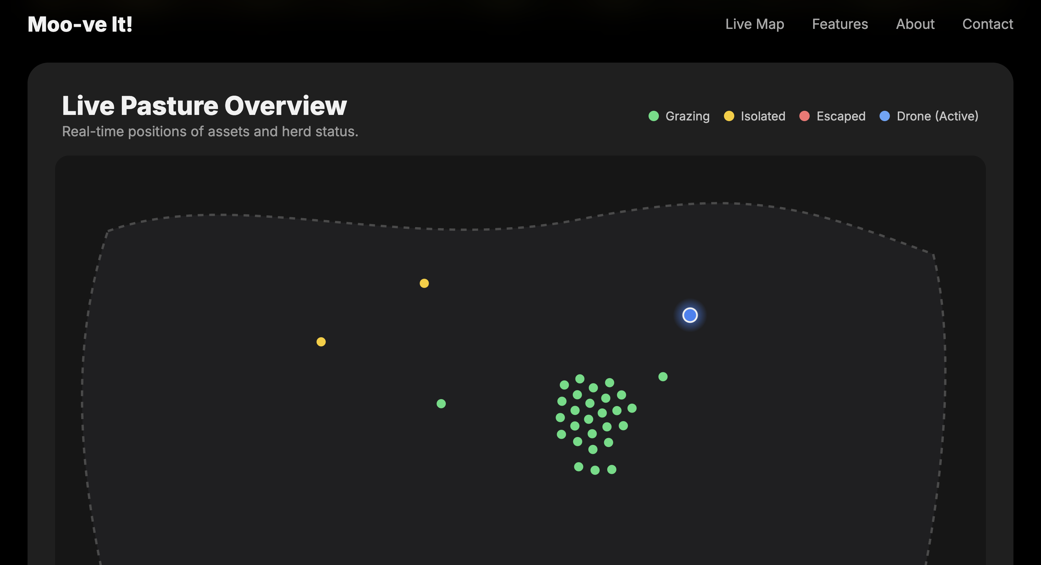Select the lower-left yellow isolated cow dot
This screenshot has height=565, width=1041.
tap(321, 342)
